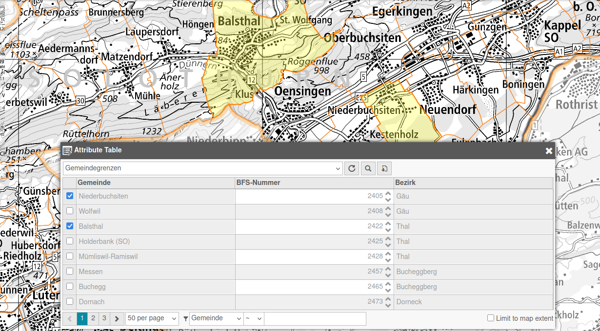Click the previous page arrow icon
Viewport: 600px width, 331px height.
(70, 319)
